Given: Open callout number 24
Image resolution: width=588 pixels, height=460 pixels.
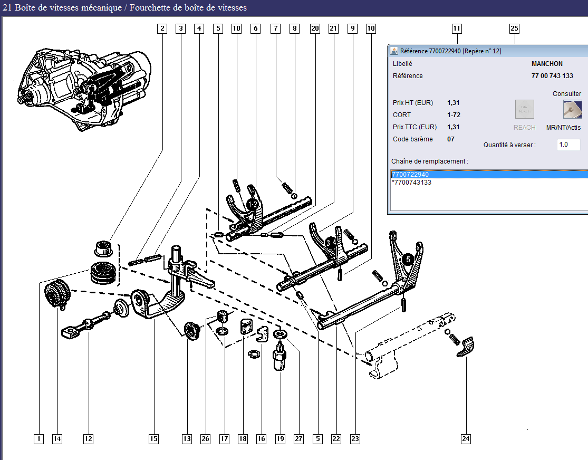Looking at the screenshot, I should tap(466, 439).
